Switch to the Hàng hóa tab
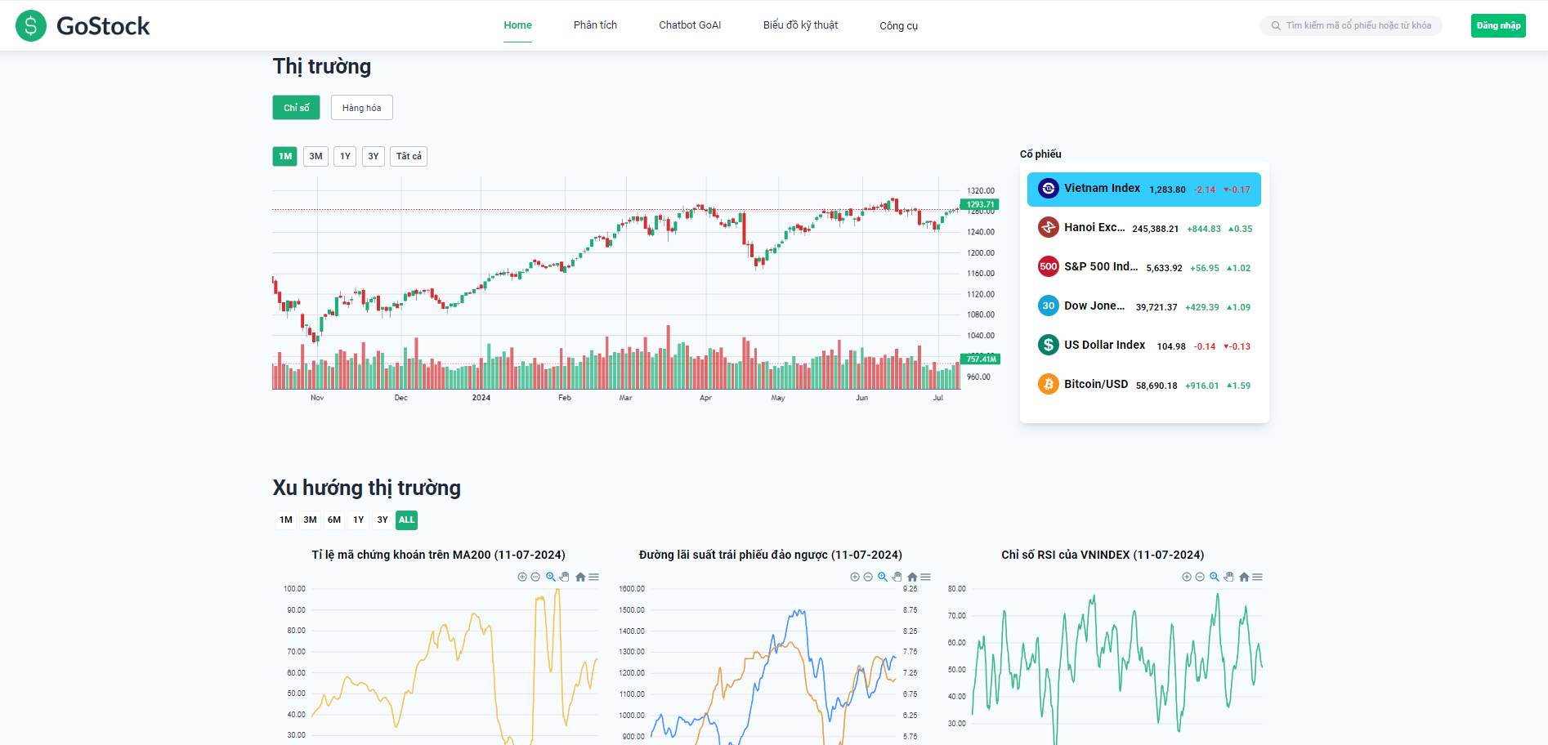Screen dimensions: 1548x745 pyautogui.click(x=361, y=108)
